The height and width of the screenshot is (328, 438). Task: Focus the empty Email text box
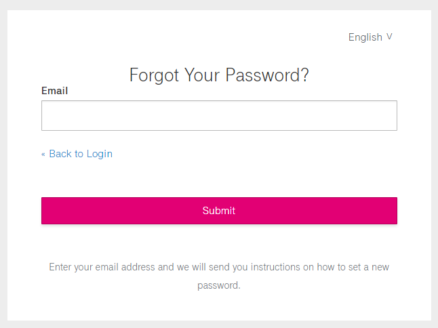(x=219, y=116)
